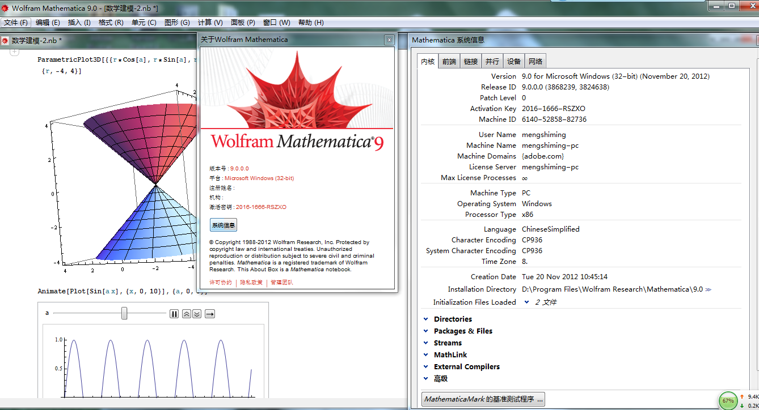Screen dimensions: 759x410
Task: Click Operating System value Windows
Action: [x=537, y=204]
